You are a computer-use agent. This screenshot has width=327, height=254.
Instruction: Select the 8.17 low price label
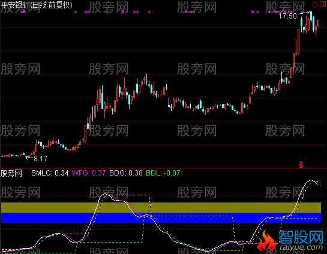coord(40,158)
